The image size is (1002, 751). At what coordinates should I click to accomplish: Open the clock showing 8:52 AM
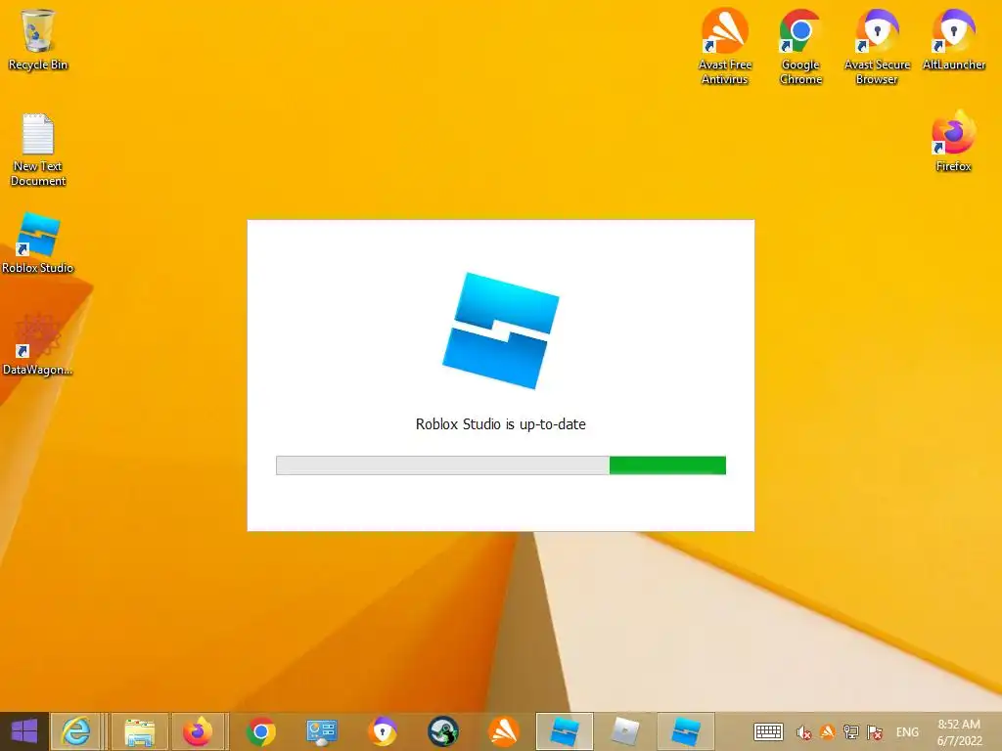pyautogui.click(x=959, y=732)
